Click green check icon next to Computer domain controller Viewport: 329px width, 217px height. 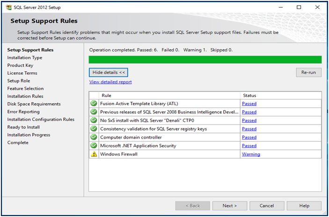click(x=94, y=137)
